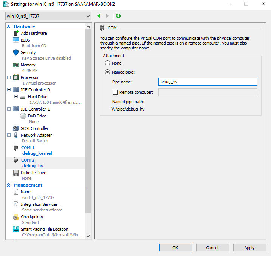Click the Integration Services icon
This screenshot has width=271, height=256.
click(x=16, y=204)
